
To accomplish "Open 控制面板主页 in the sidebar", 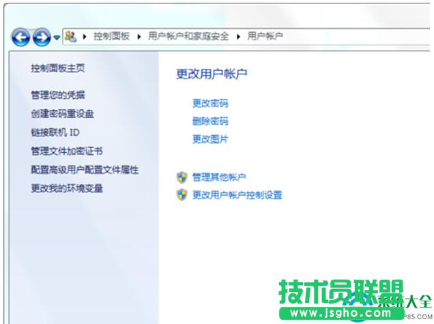I will [57, 68].
